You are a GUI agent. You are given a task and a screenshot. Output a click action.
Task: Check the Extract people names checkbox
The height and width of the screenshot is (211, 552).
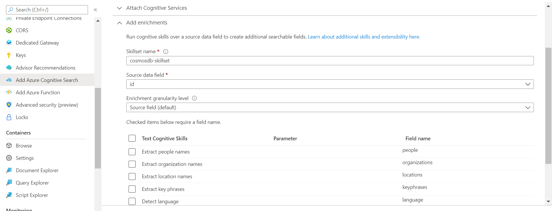pyautogui.click(x=132, y=152)
